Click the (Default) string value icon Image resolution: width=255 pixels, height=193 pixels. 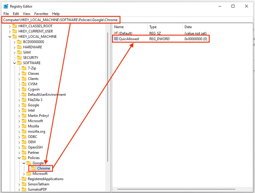116,33
